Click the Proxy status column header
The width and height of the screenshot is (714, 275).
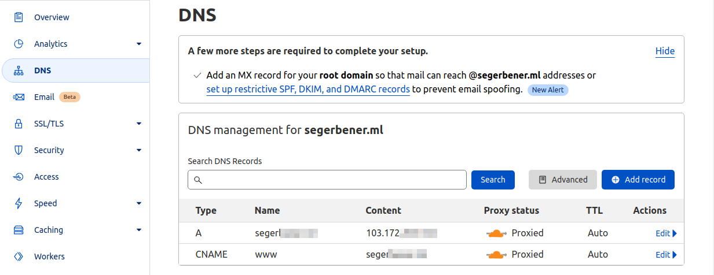coord(511,210)
